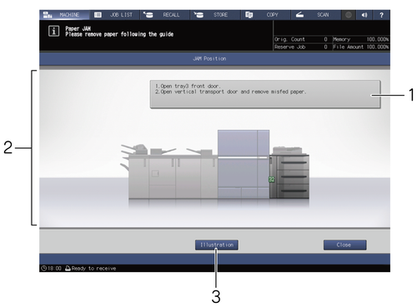Viewport: 417px width, 307px height.
Task: Open the SCAN tab
Action: tap(316, 15)
